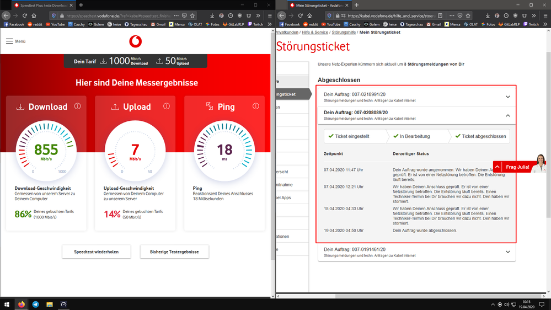Bookmark the Speedtest page with the star

tap(192, 15)
